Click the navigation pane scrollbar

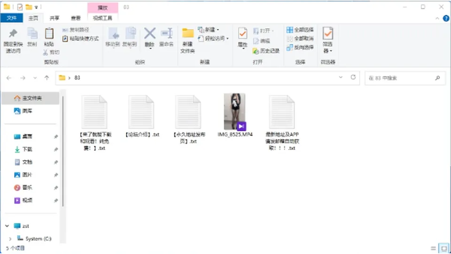(x=63, y=151)
